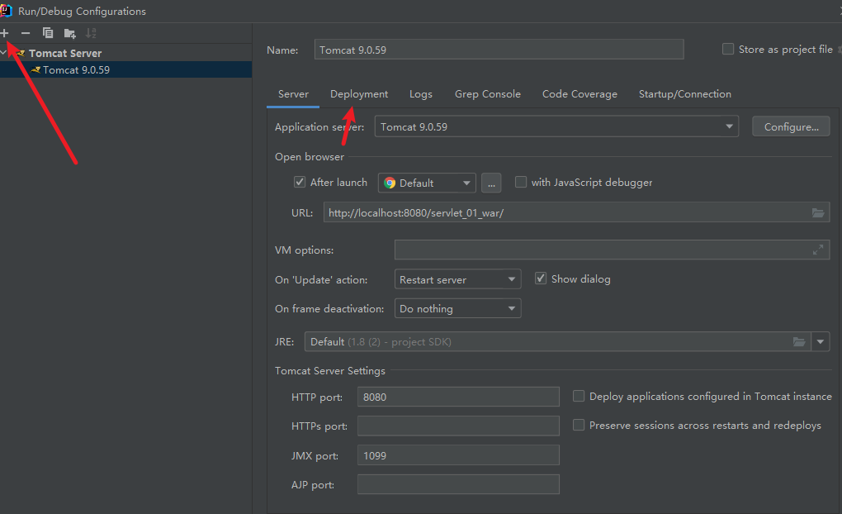Edit the configuration Name field
Viewport: 842px width, 514px height.
499,50
